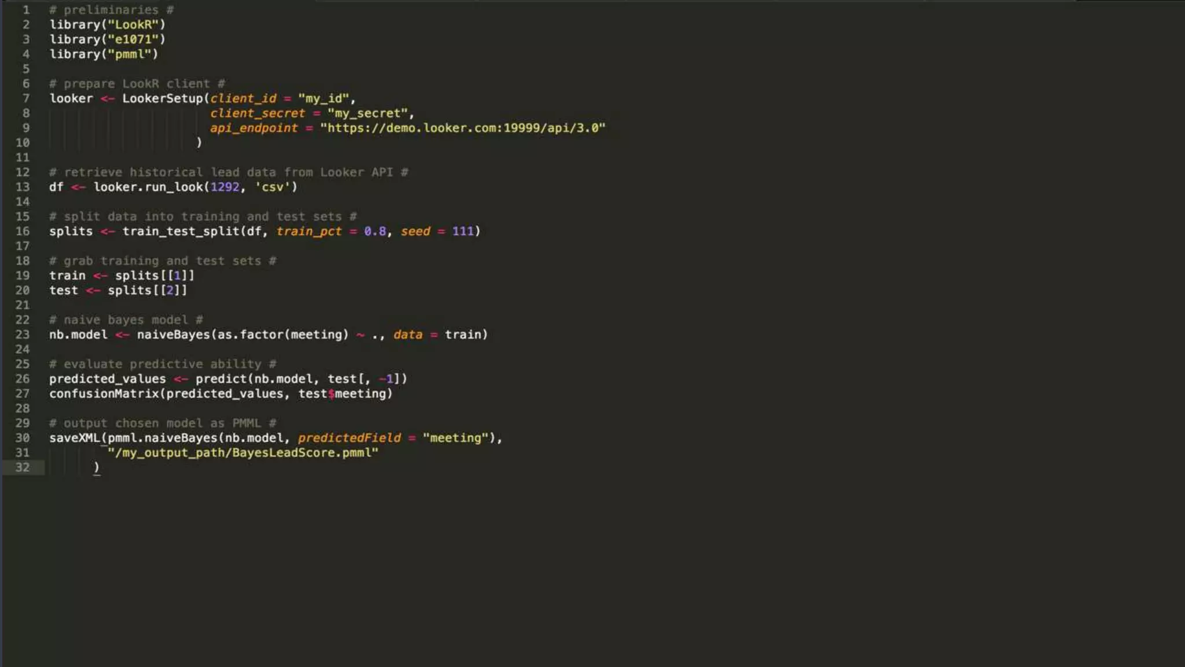Screen dimensions: 1185x667
Task: Click the naiveBayes function call
Action: [x=173, y=335]
